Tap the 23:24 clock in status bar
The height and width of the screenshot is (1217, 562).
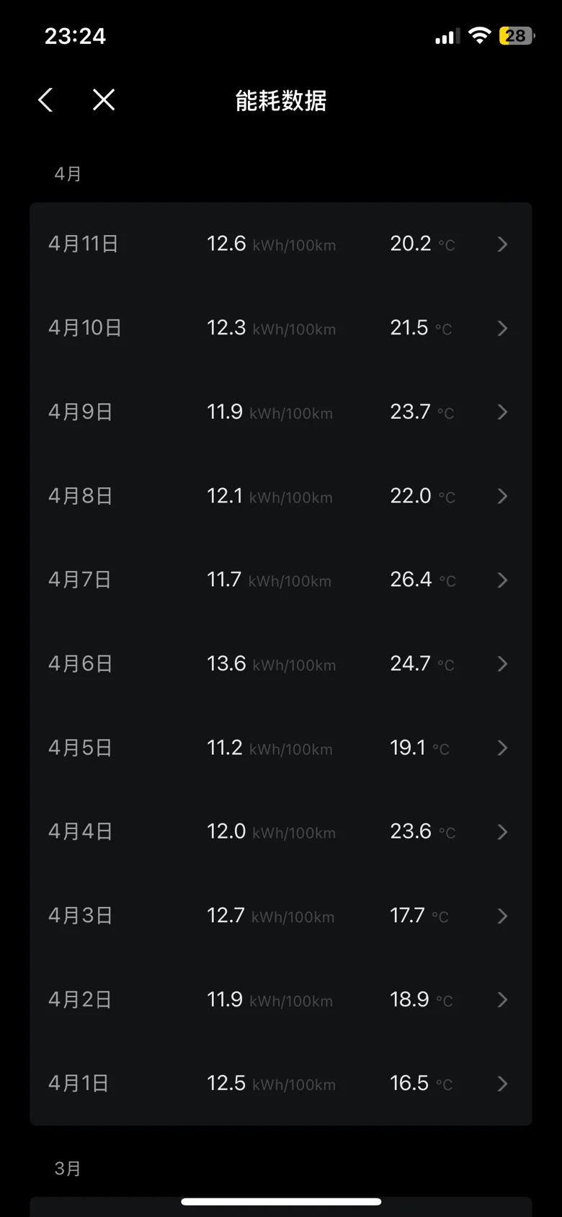(x=75, y=36)
